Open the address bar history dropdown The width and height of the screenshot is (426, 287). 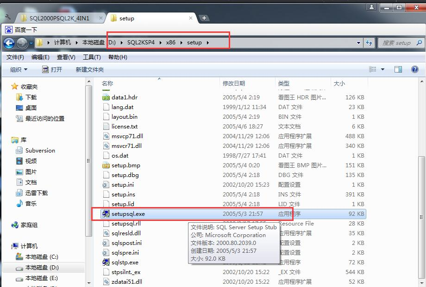click(358, 43)
